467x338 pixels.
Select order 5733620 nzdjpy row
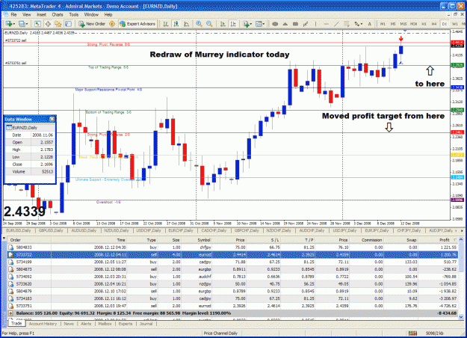pyautogui.click(x=232, y=284)
